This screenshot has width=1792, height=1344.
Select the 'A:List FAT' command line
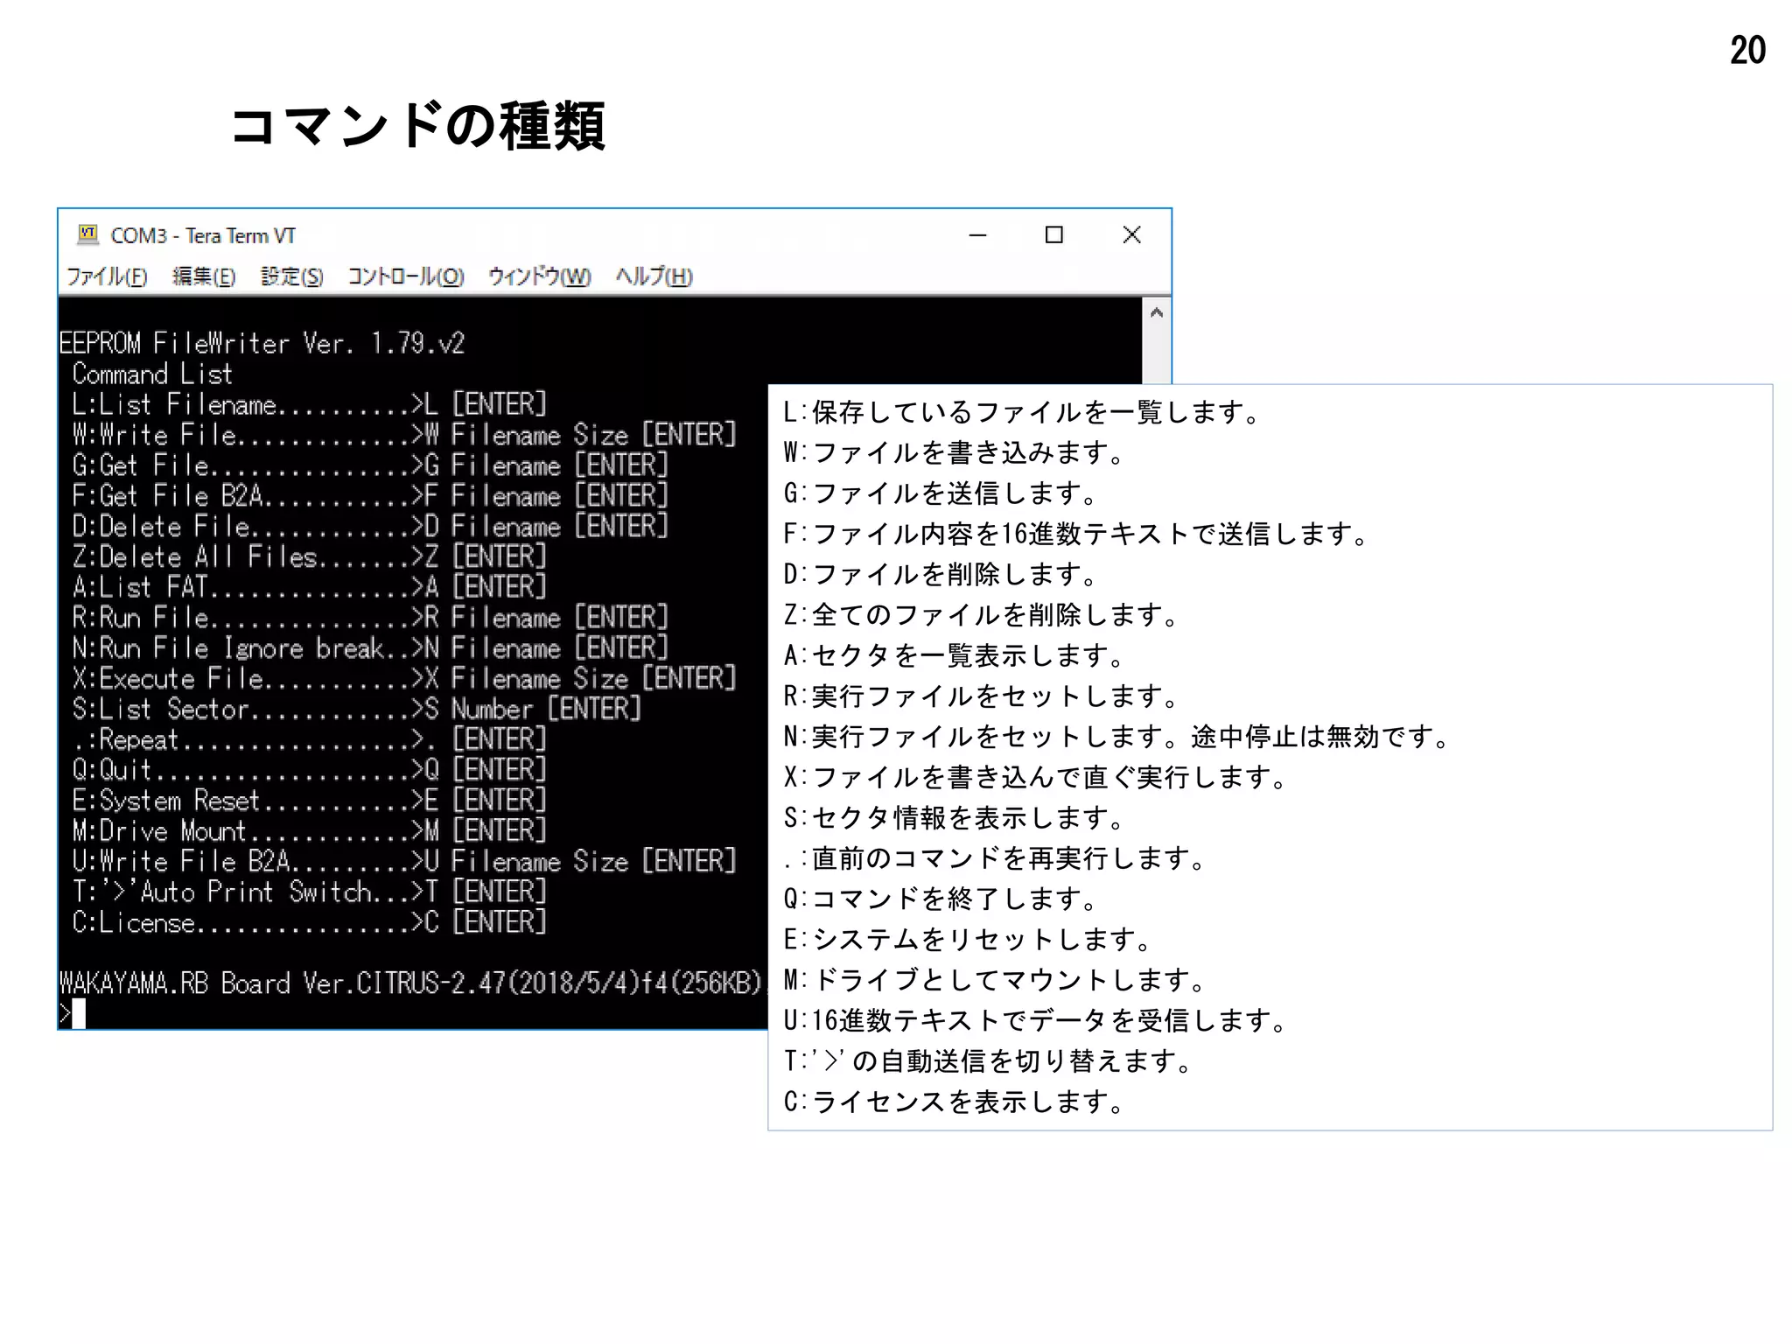pyautogui.click(x=310, y=587)
